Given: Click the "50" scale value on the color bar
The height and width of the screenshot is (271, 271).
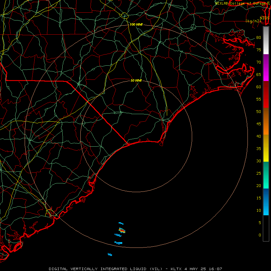Looking at the screenshot, I should click(x=259, y=112).
